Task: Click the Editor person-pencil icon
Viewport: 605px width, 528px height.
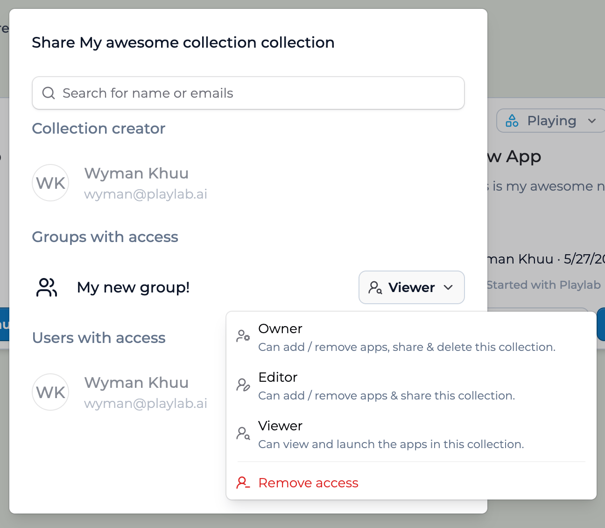Action: 243,385
